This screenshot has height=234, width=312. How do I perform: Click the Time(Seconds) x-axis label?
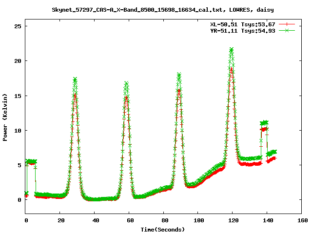[163, 230]
